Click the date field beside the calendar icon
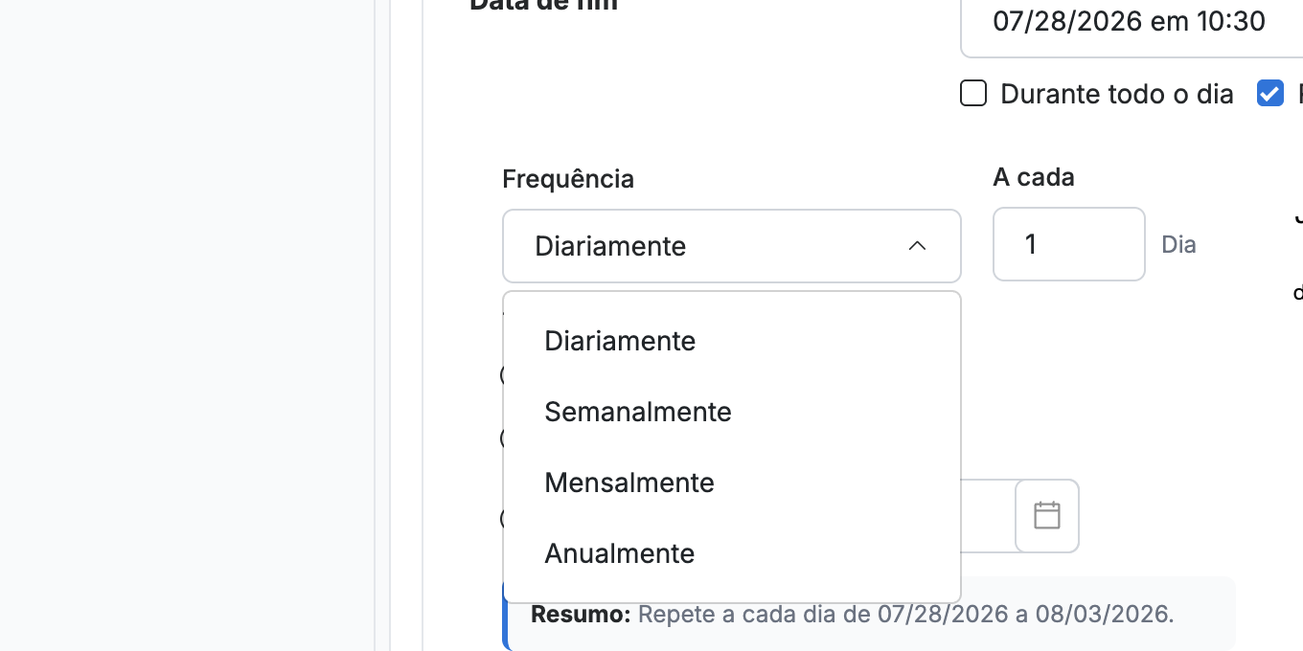Viewport: 1303px width, 651px height. (988, 516)
